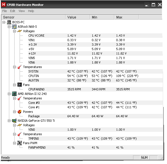Click the motherboard Temperatures thermometer icon
The width and height of the screenshot is (167, 164).
(x=20, y=67)
